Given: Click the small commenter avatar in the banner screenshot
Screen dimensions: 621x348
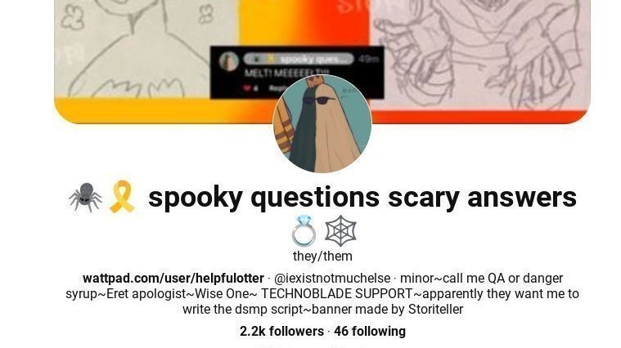Looking at the screenshot, I should [x=229, y=62].
